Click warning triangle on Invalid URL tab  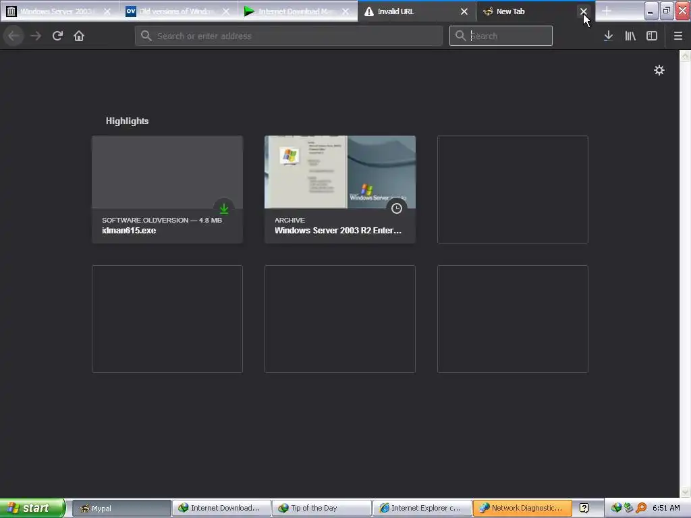(x=369, y=11)
